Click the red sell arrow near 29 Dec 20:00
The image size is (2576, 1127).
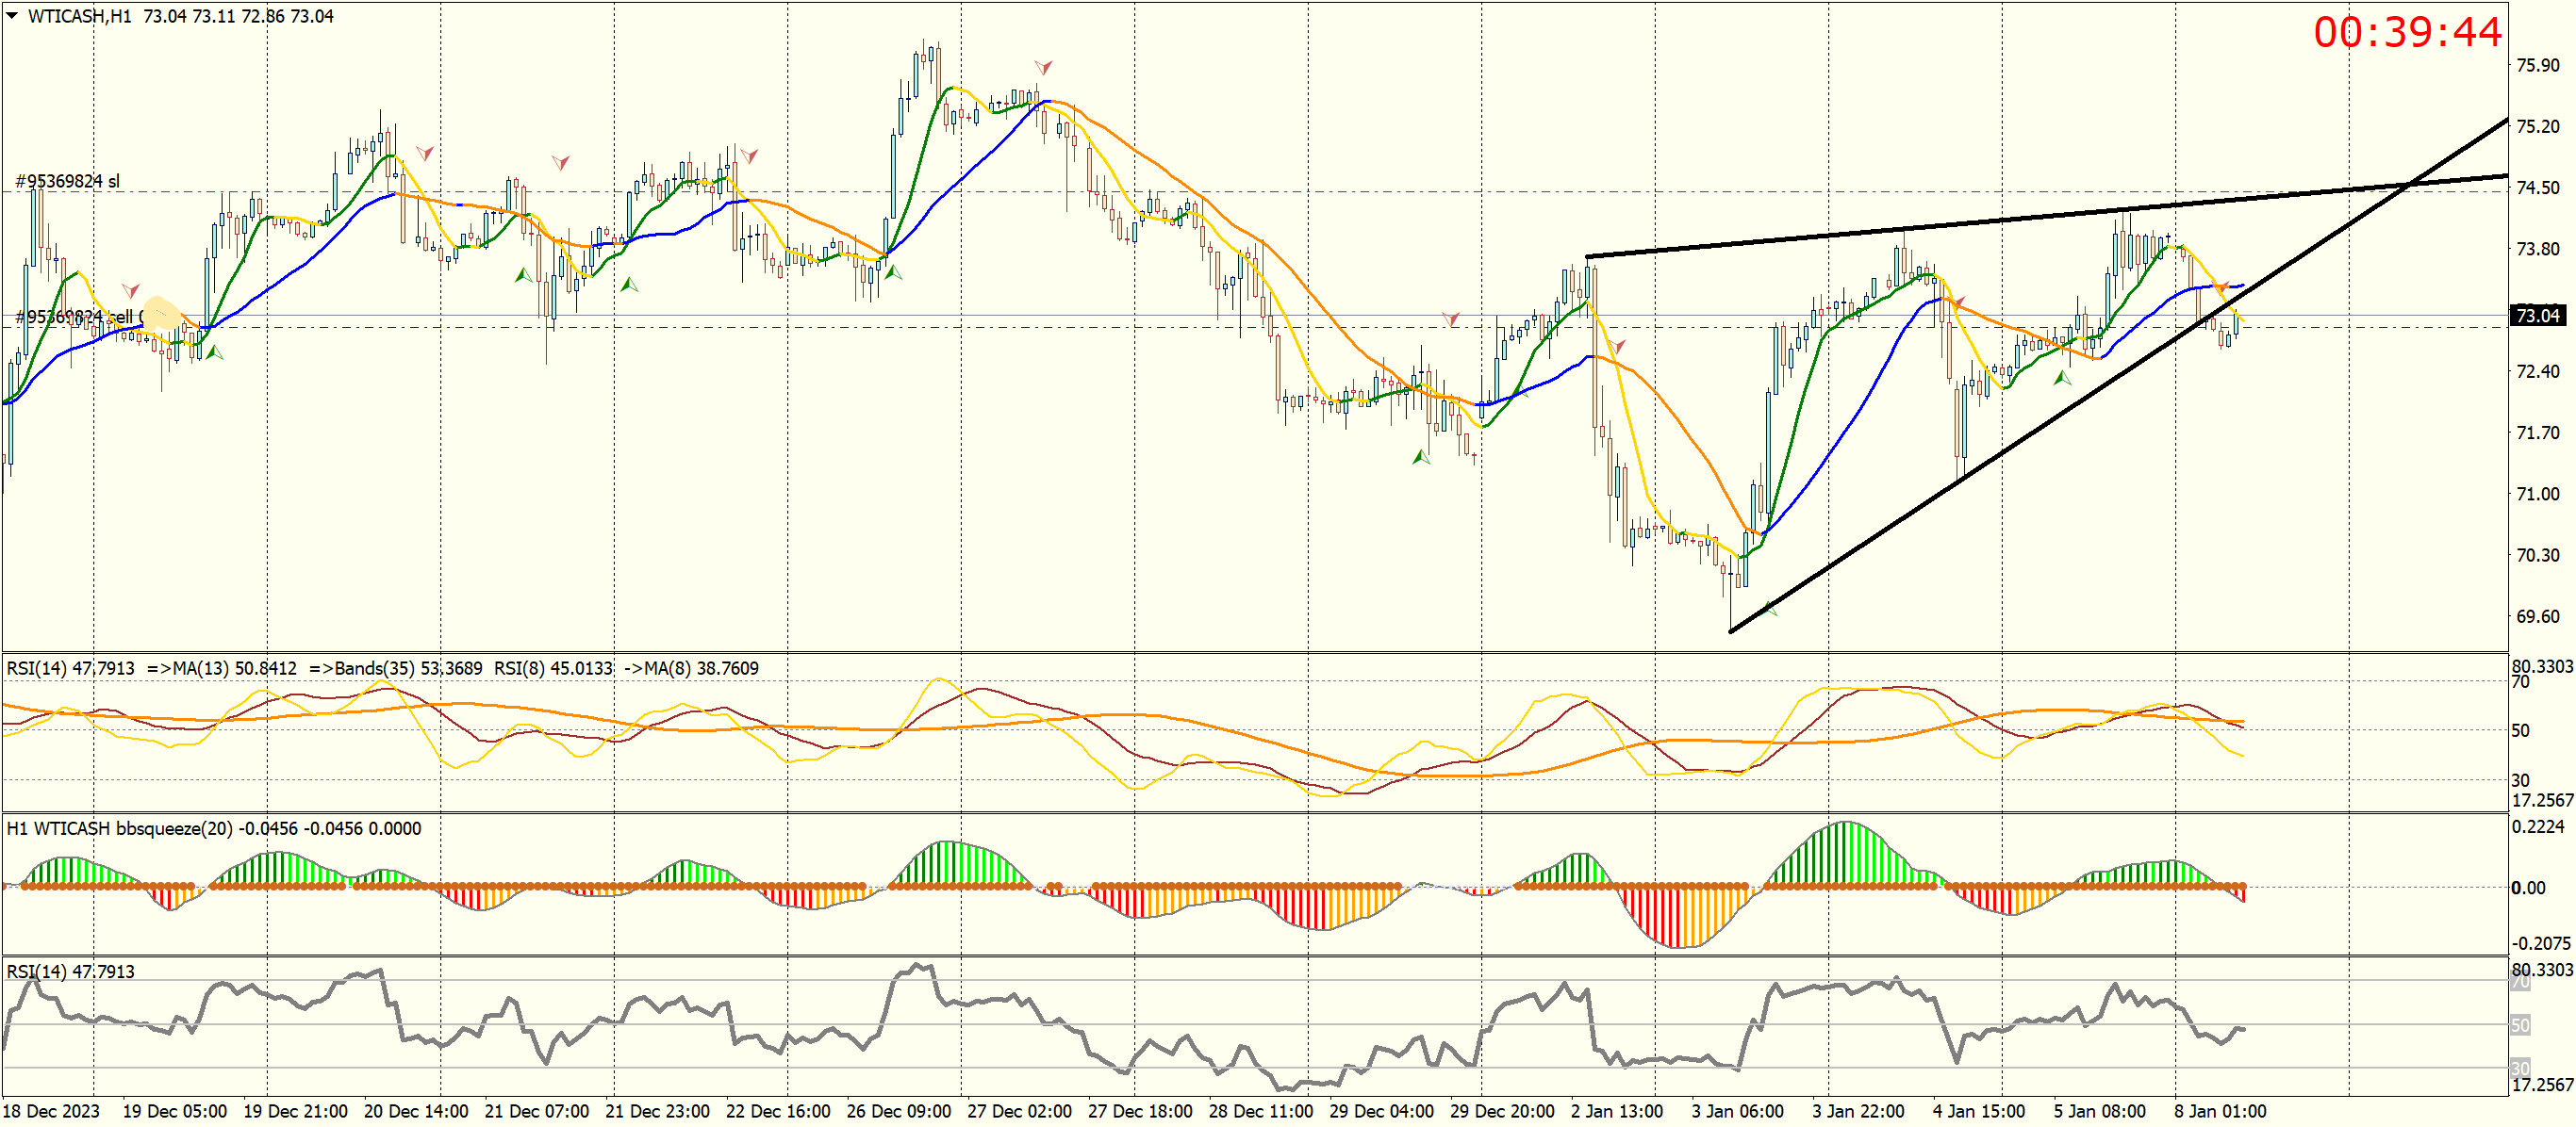pos(1450,318)
